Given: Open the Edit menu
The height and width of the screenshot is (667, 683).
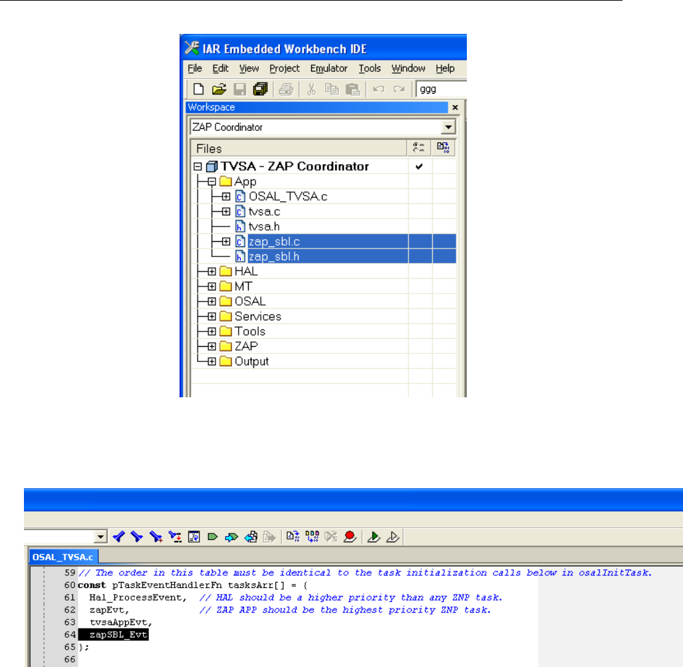Looking at the screenshot, I should (x=220, y=68).
